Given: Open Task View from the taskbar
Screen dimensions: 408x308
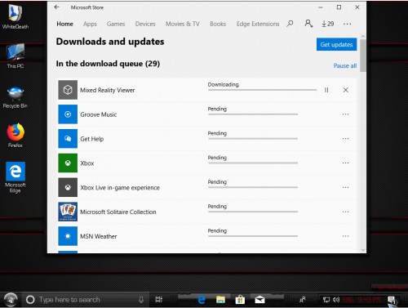Looking at the screenshot, I should pyautogui.click(x=159, y=300).
